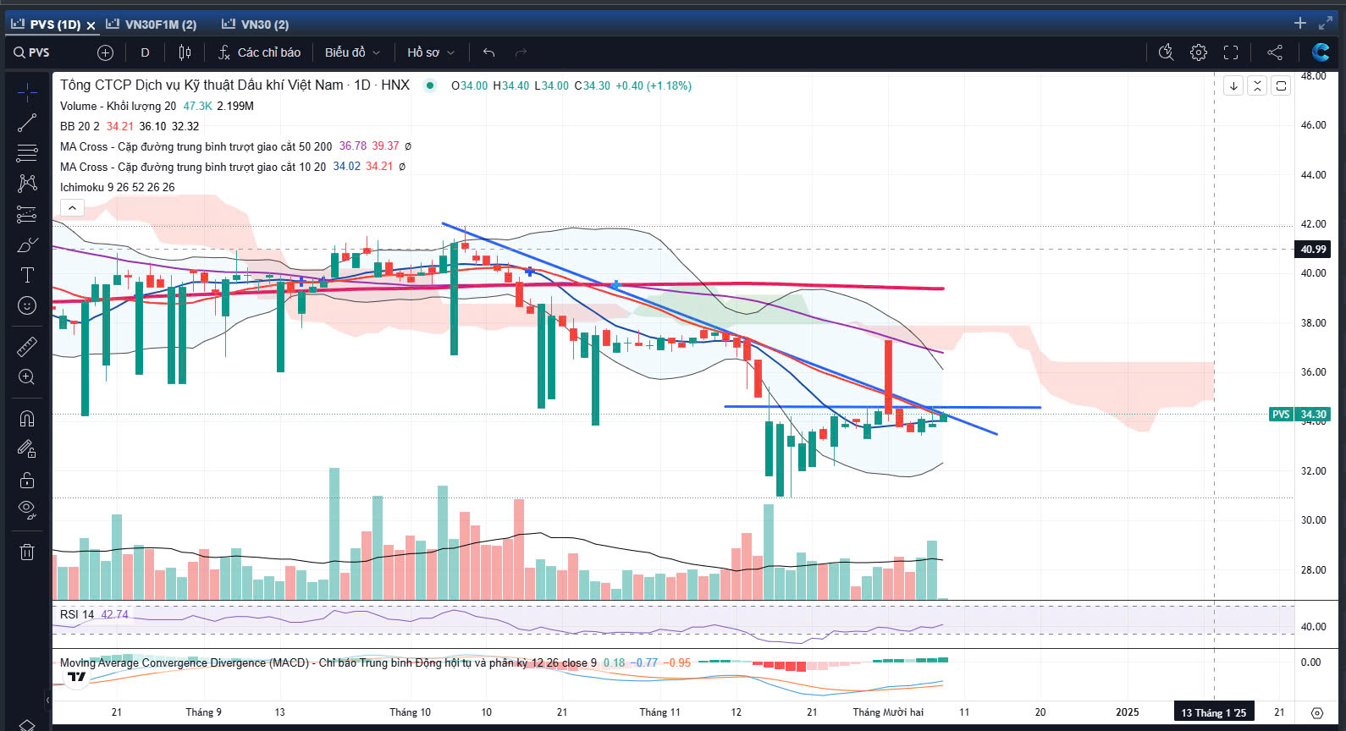Select the horizontal blue support line
Viewport: 1346px width, 731px height.
coord(882,407)
